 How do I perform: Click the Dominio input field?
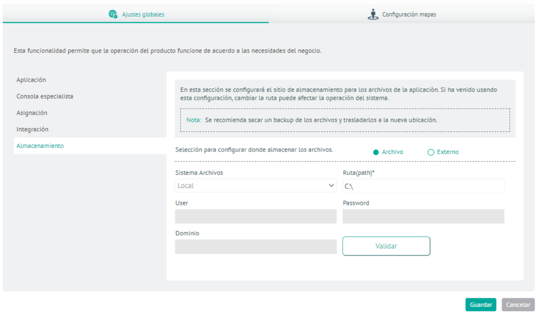tap(256, 247)
